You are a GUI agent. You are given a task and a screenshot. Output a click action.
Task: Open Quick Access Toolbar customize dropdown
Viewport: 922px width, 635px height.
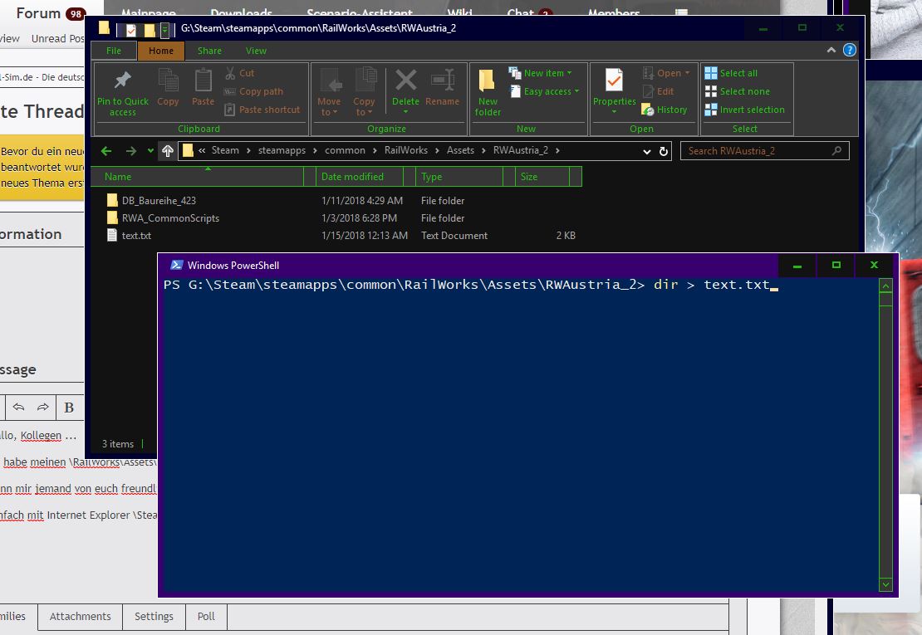click(x=165, y=29)
